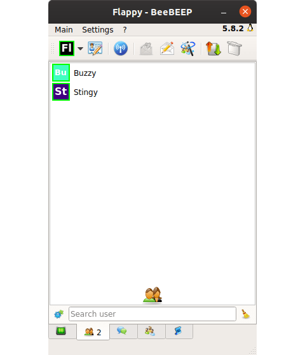Viewport: 305px width, 355px height.
Task: Select user Buzzy in the list
Action: (152, 73)
